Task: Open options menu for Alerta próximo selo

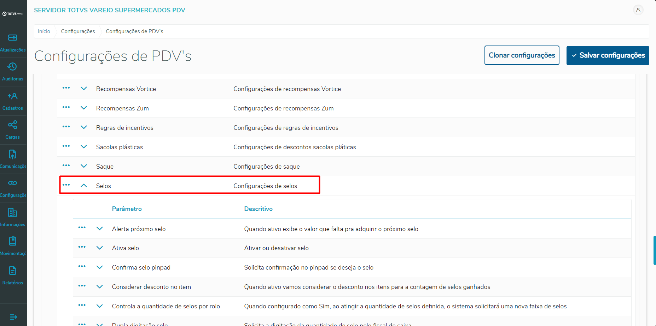Action: click(82, 228)
